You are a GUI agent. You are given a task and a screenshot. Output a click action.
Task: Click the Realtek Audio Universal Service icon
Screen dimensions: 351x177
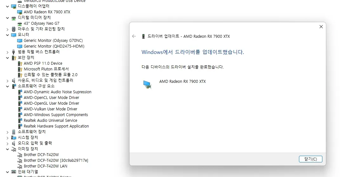(x=20, y=121)
